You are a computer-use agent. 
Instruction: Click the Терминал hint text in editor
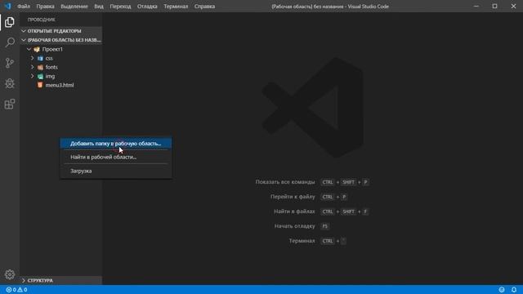pos(302,241)
